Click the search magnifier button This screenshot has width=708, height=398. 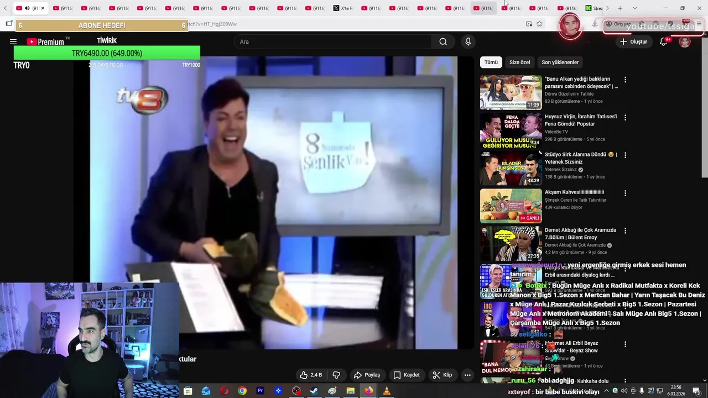(x=443, y=41)
